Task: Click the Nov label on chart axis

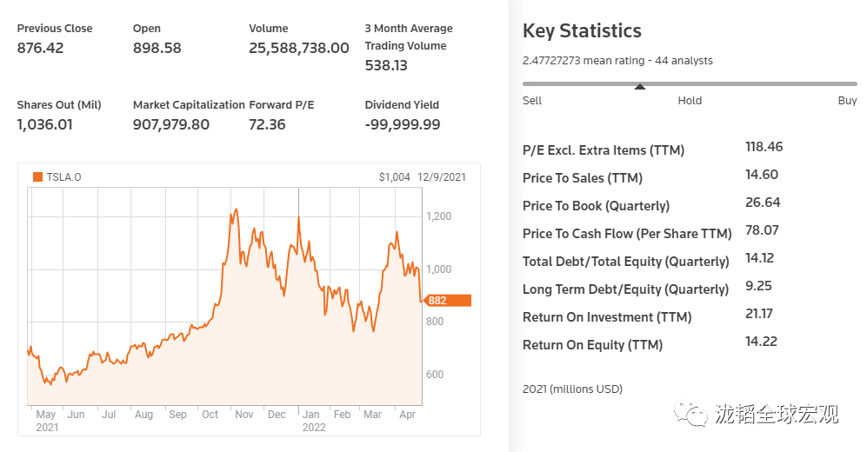Action: [x=243, y=415]
